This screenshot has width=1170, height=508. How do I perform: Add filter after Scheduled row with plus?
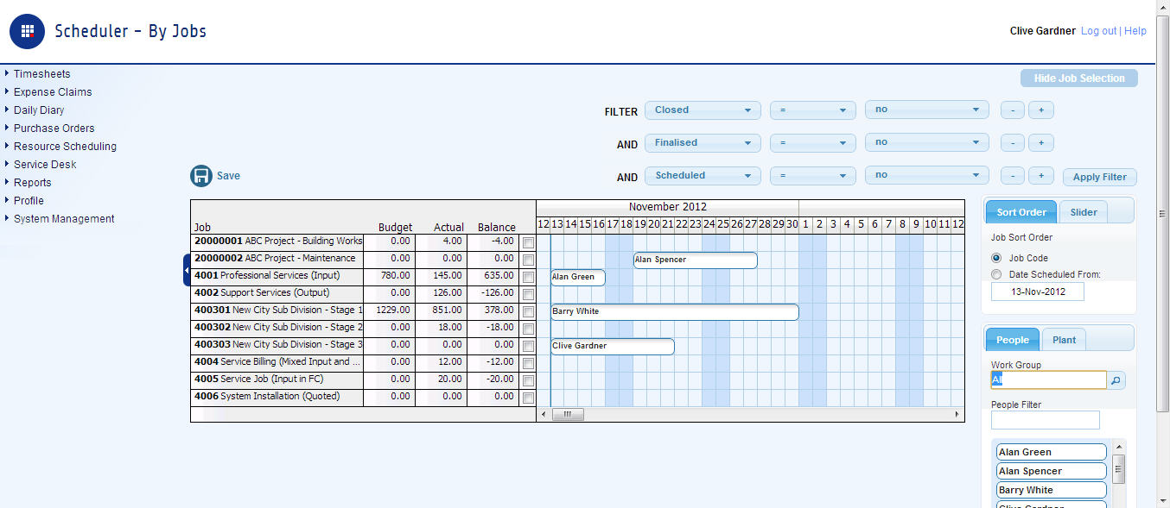pyautogui.click(x=1041, y=176)
